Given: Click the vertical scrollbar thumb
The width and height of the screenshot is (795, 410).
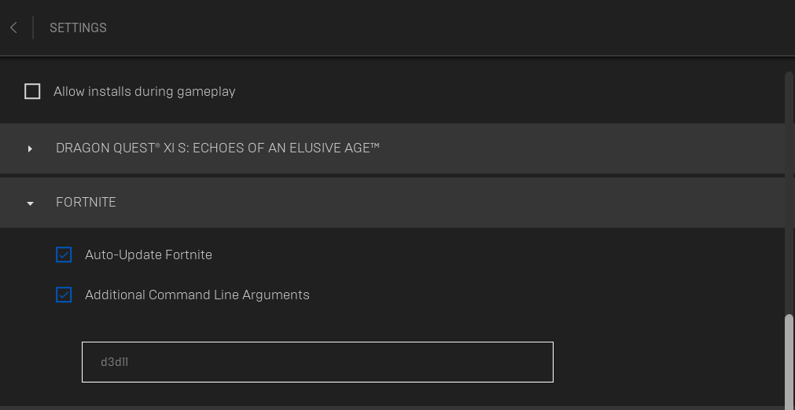Looking at the screenshot, I should [789, 361].
